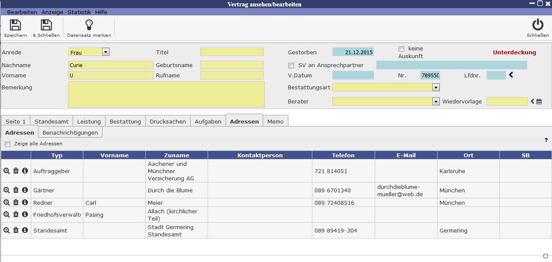This screenshot has width=552, height=262.
Task: Click the Speichern & Schließen icon
Action: click(46, 25)
